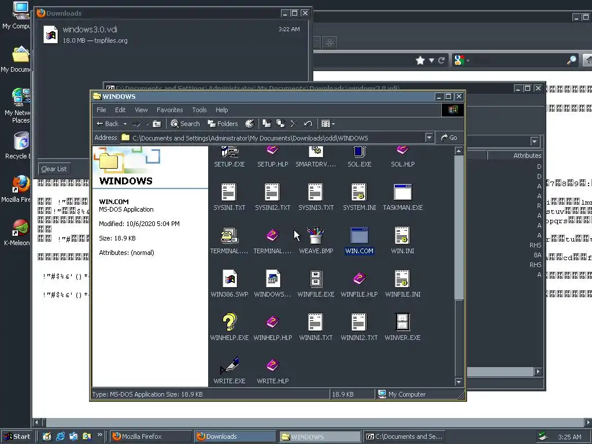Select the SYSINI.TXT file
592x444 pixels.
pos(229,197)
